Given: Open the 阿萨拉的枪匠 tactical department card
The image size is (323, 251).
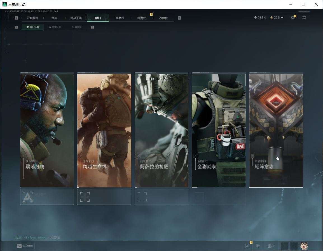Looking at the screenshot, I should (x=162, y=130).
